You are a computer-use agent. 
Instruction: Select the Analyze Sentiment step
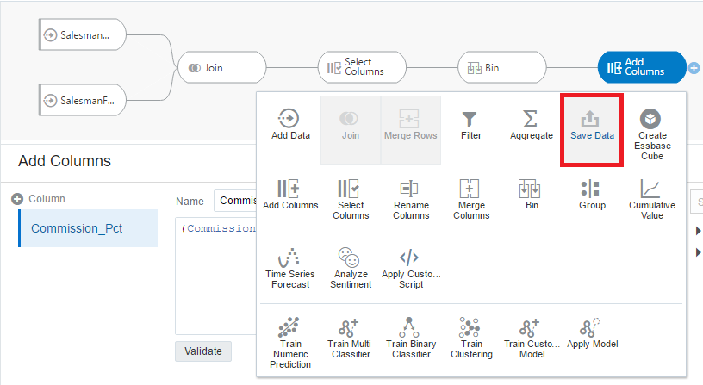(351, 268)
